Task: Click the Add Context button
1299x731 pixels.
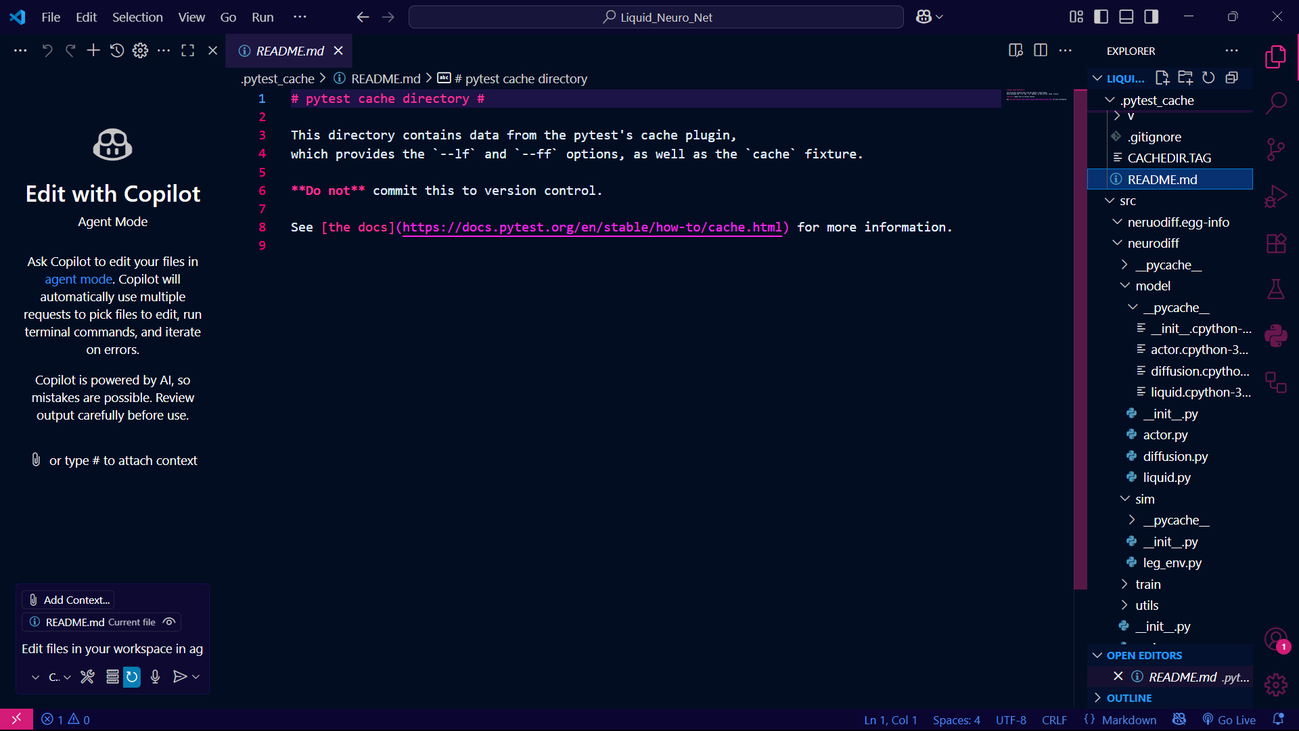Action: (68, 600)
